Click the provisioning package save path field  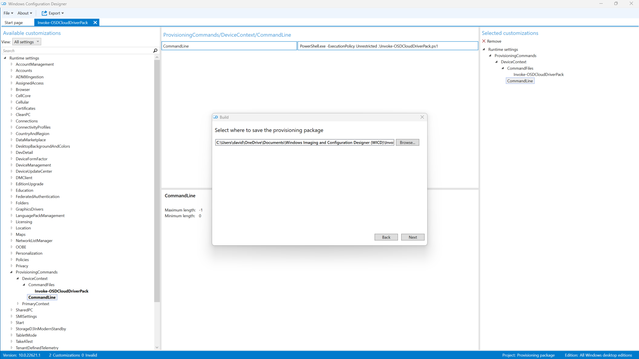tap(304, 142)
